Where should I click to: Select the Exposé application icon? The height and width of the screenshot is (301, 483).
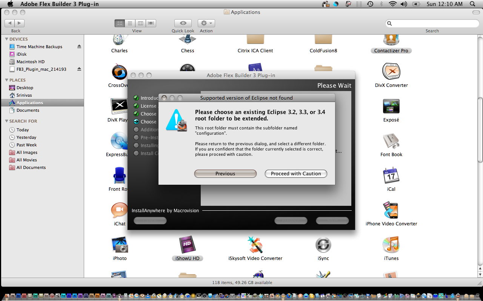click(391, 106)
